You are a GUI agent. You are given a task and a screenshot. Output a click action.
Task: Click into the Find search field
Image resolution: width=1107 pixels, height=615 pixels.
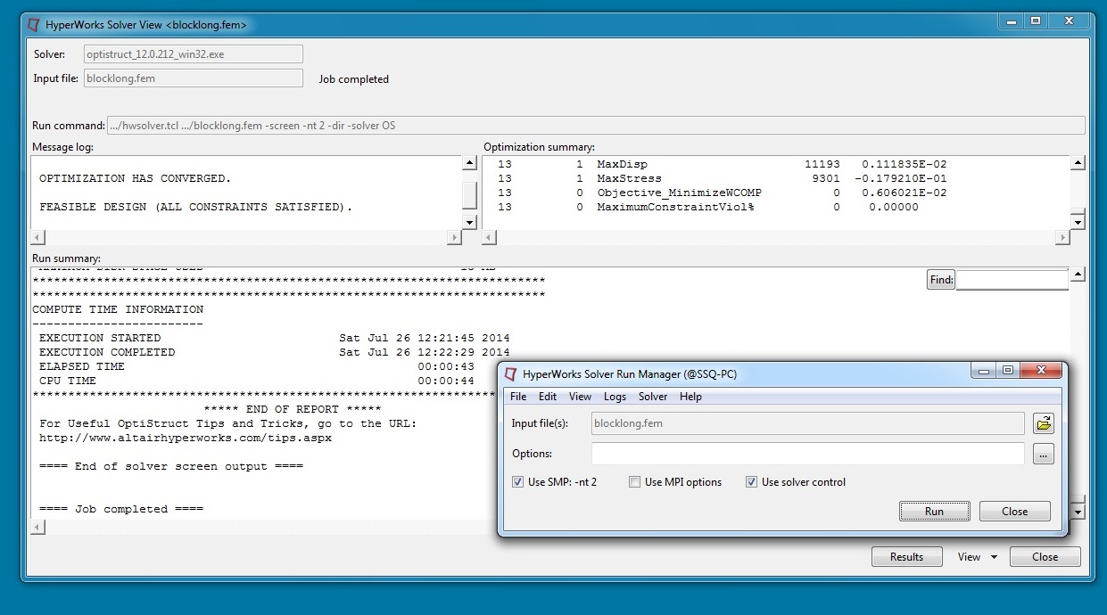coord(1012,280)
